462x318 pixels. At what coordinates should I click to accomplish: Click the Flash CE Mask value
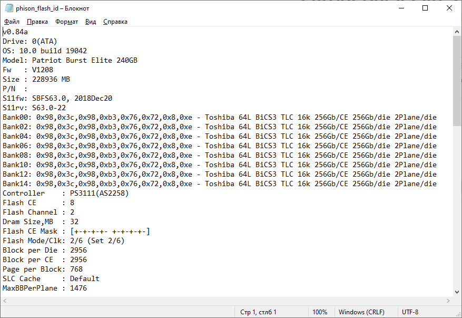click(x=110, y=231)
